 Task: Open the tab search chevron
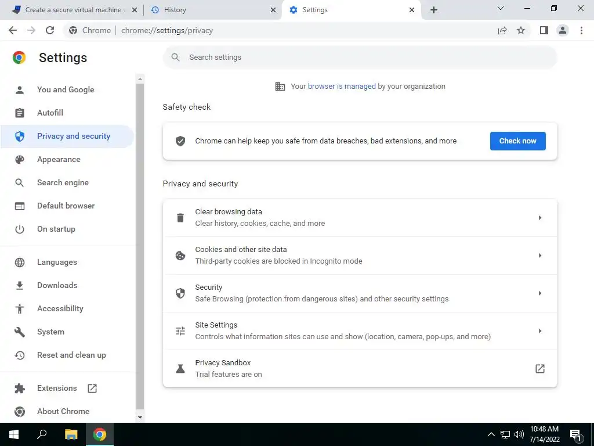(x=501, y=8)
